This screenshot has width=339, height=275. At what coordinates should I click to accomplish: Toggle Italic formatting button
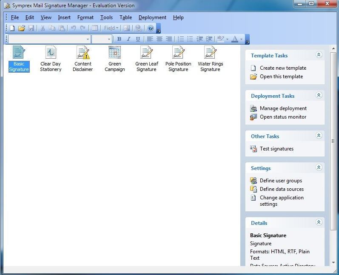[128, 39]
